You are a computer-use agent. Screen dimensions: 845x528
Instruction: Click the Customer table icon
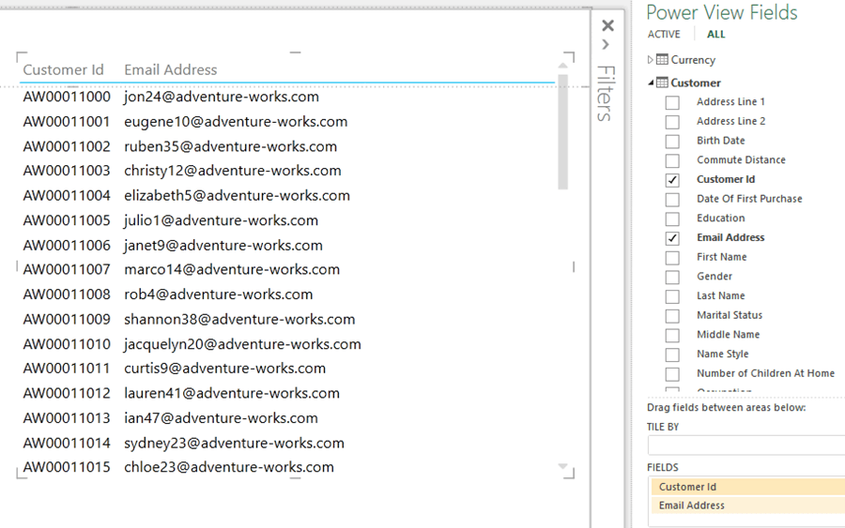[662, 83]
